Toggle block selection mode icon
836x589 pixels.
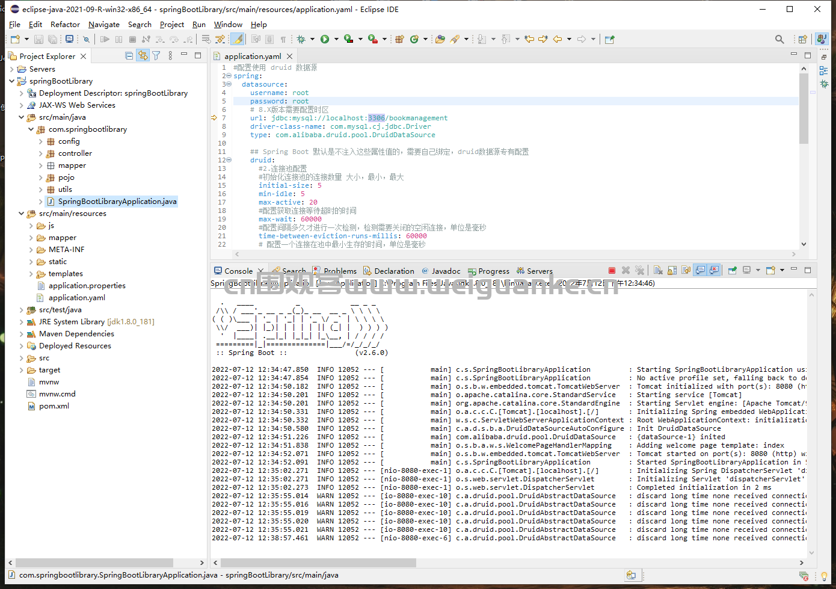click(269, 39)
